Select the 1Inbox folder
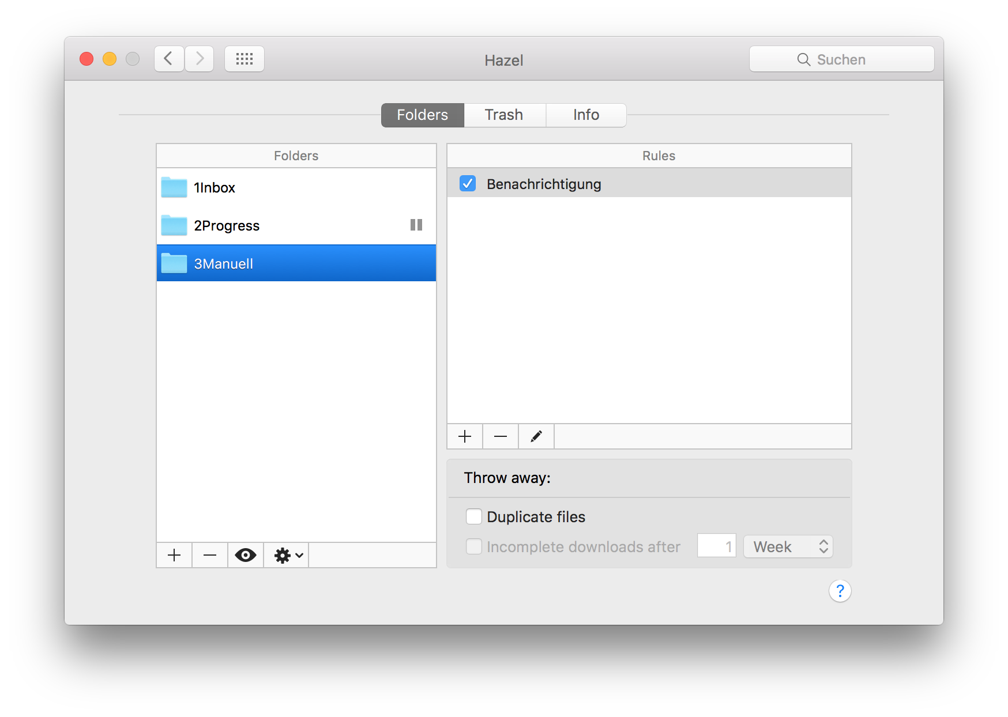The height and width of the screenshot is (717, 1008). (296, 187)
